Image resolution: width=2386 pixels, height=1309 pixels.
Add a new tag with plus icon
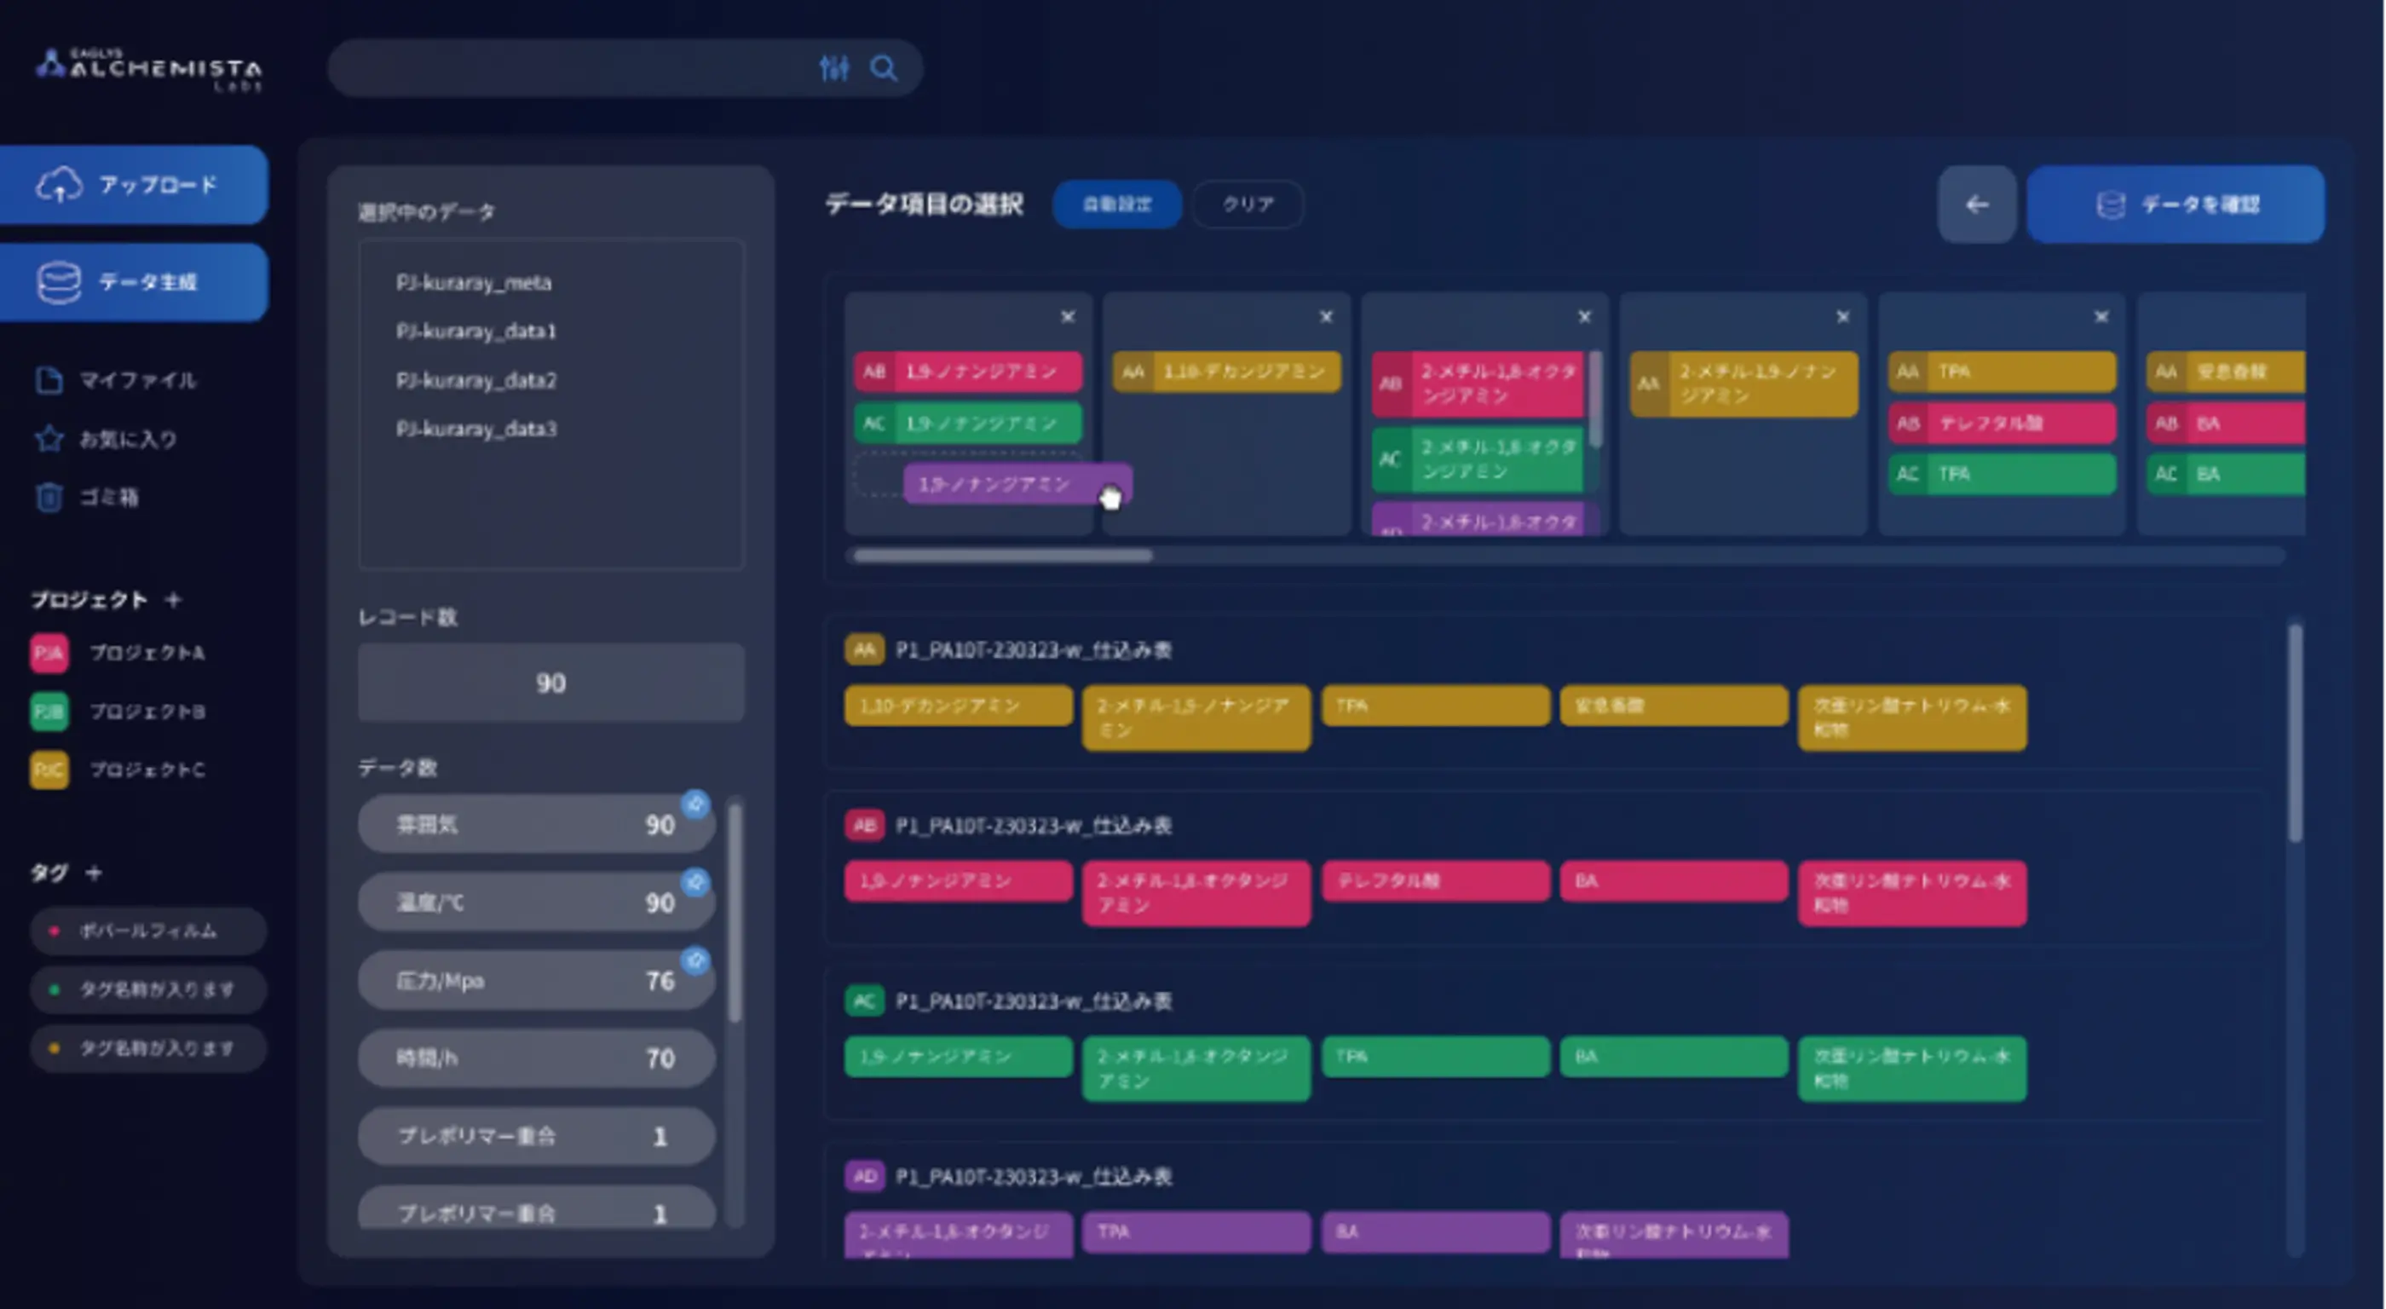pos(94,873)
